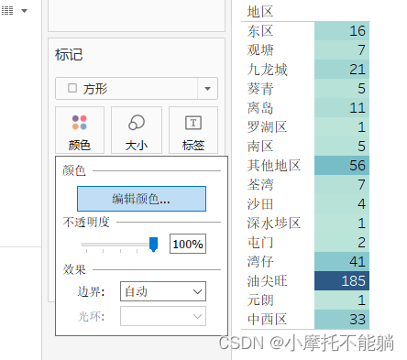
Task: Click the 编辑颜色... button
Action: [141, 199]
